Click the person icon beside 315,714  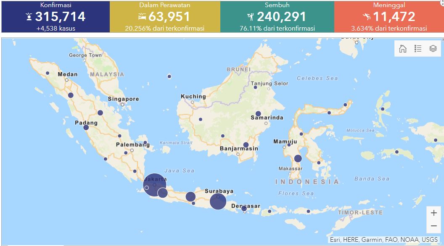29,17
